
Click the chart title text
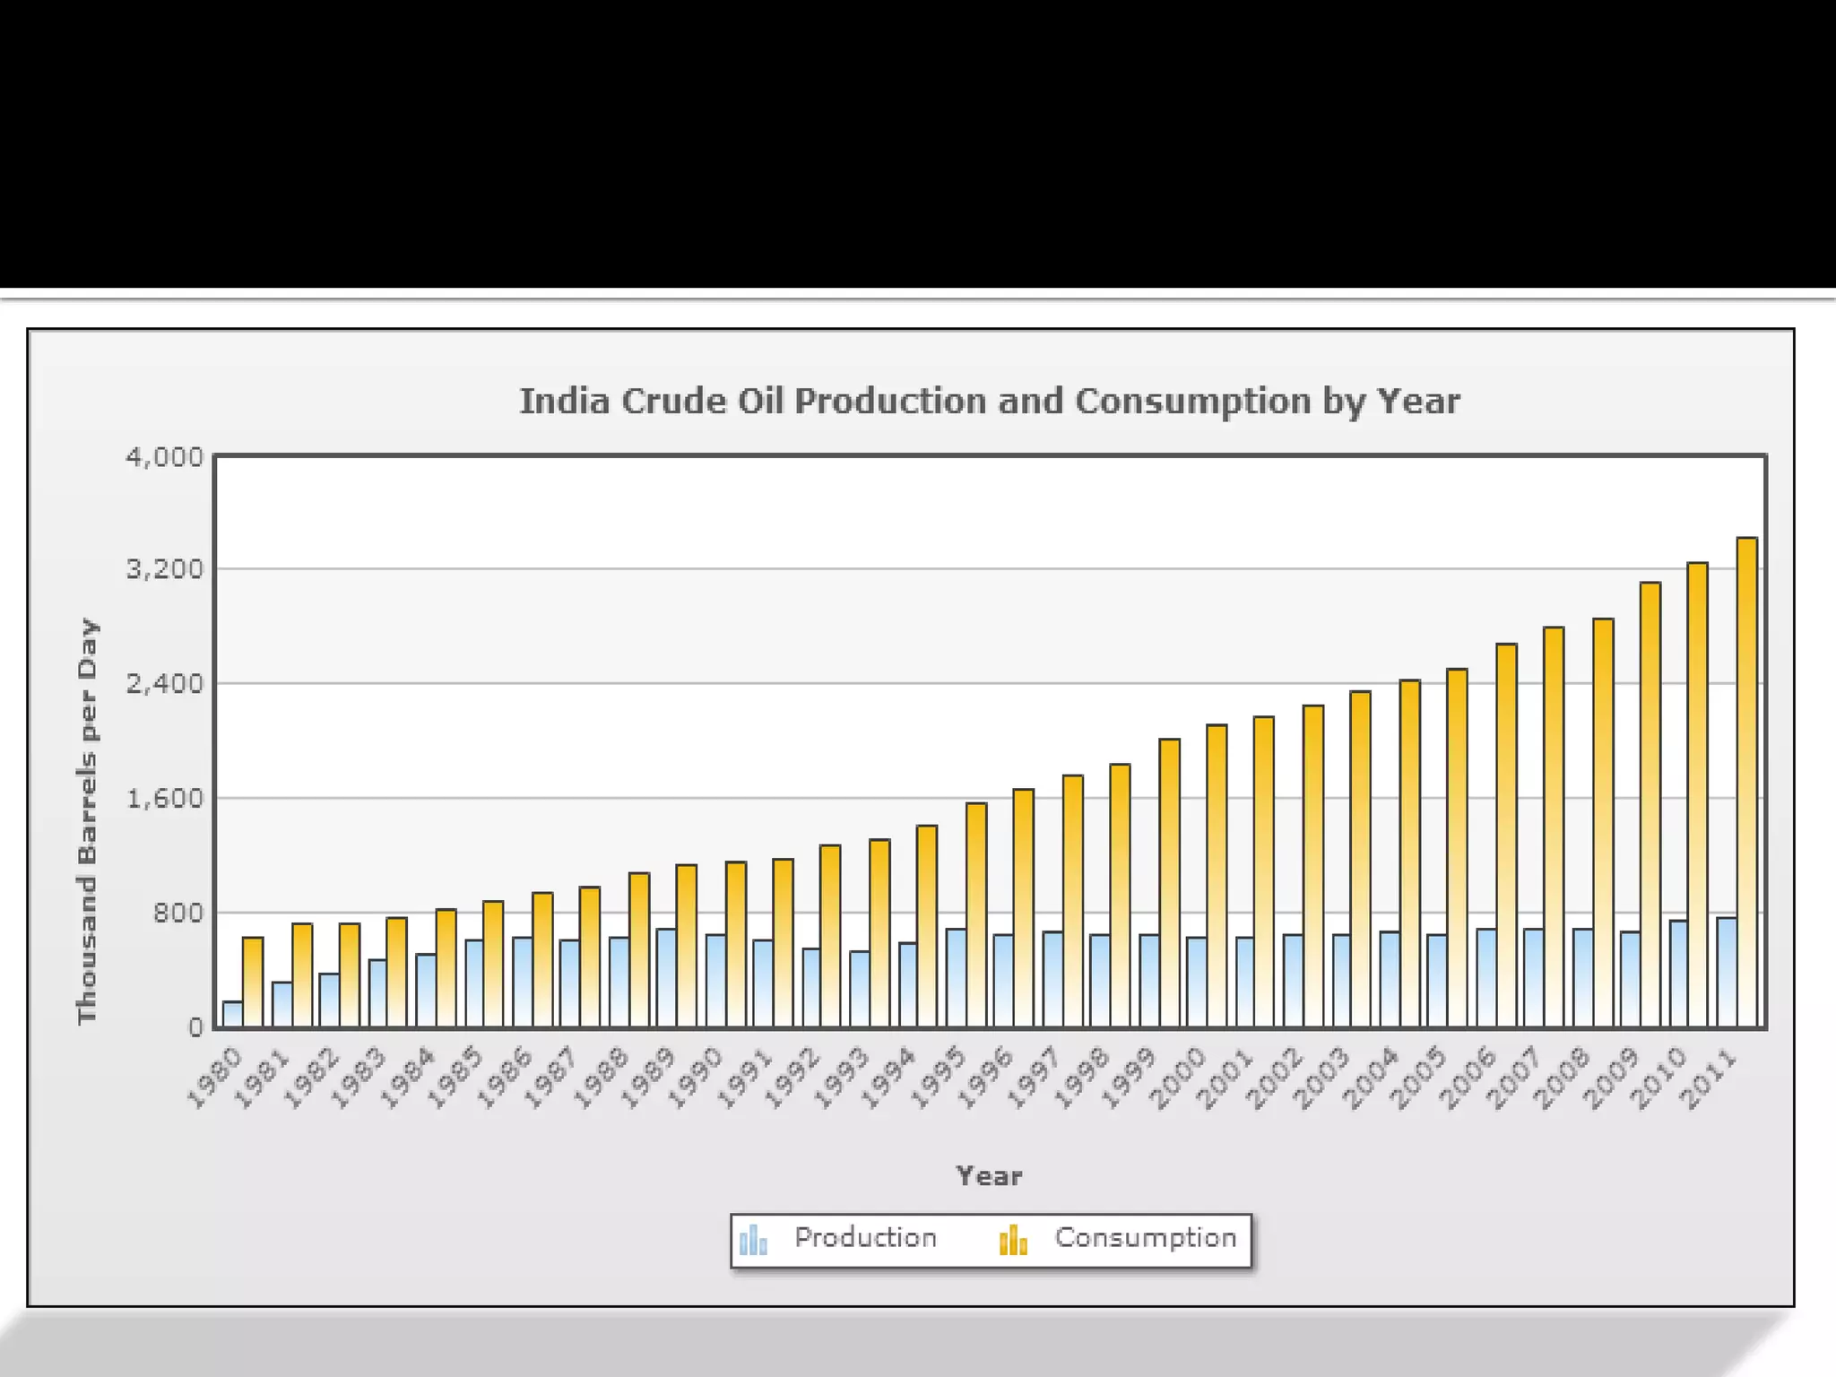(990, 401)
